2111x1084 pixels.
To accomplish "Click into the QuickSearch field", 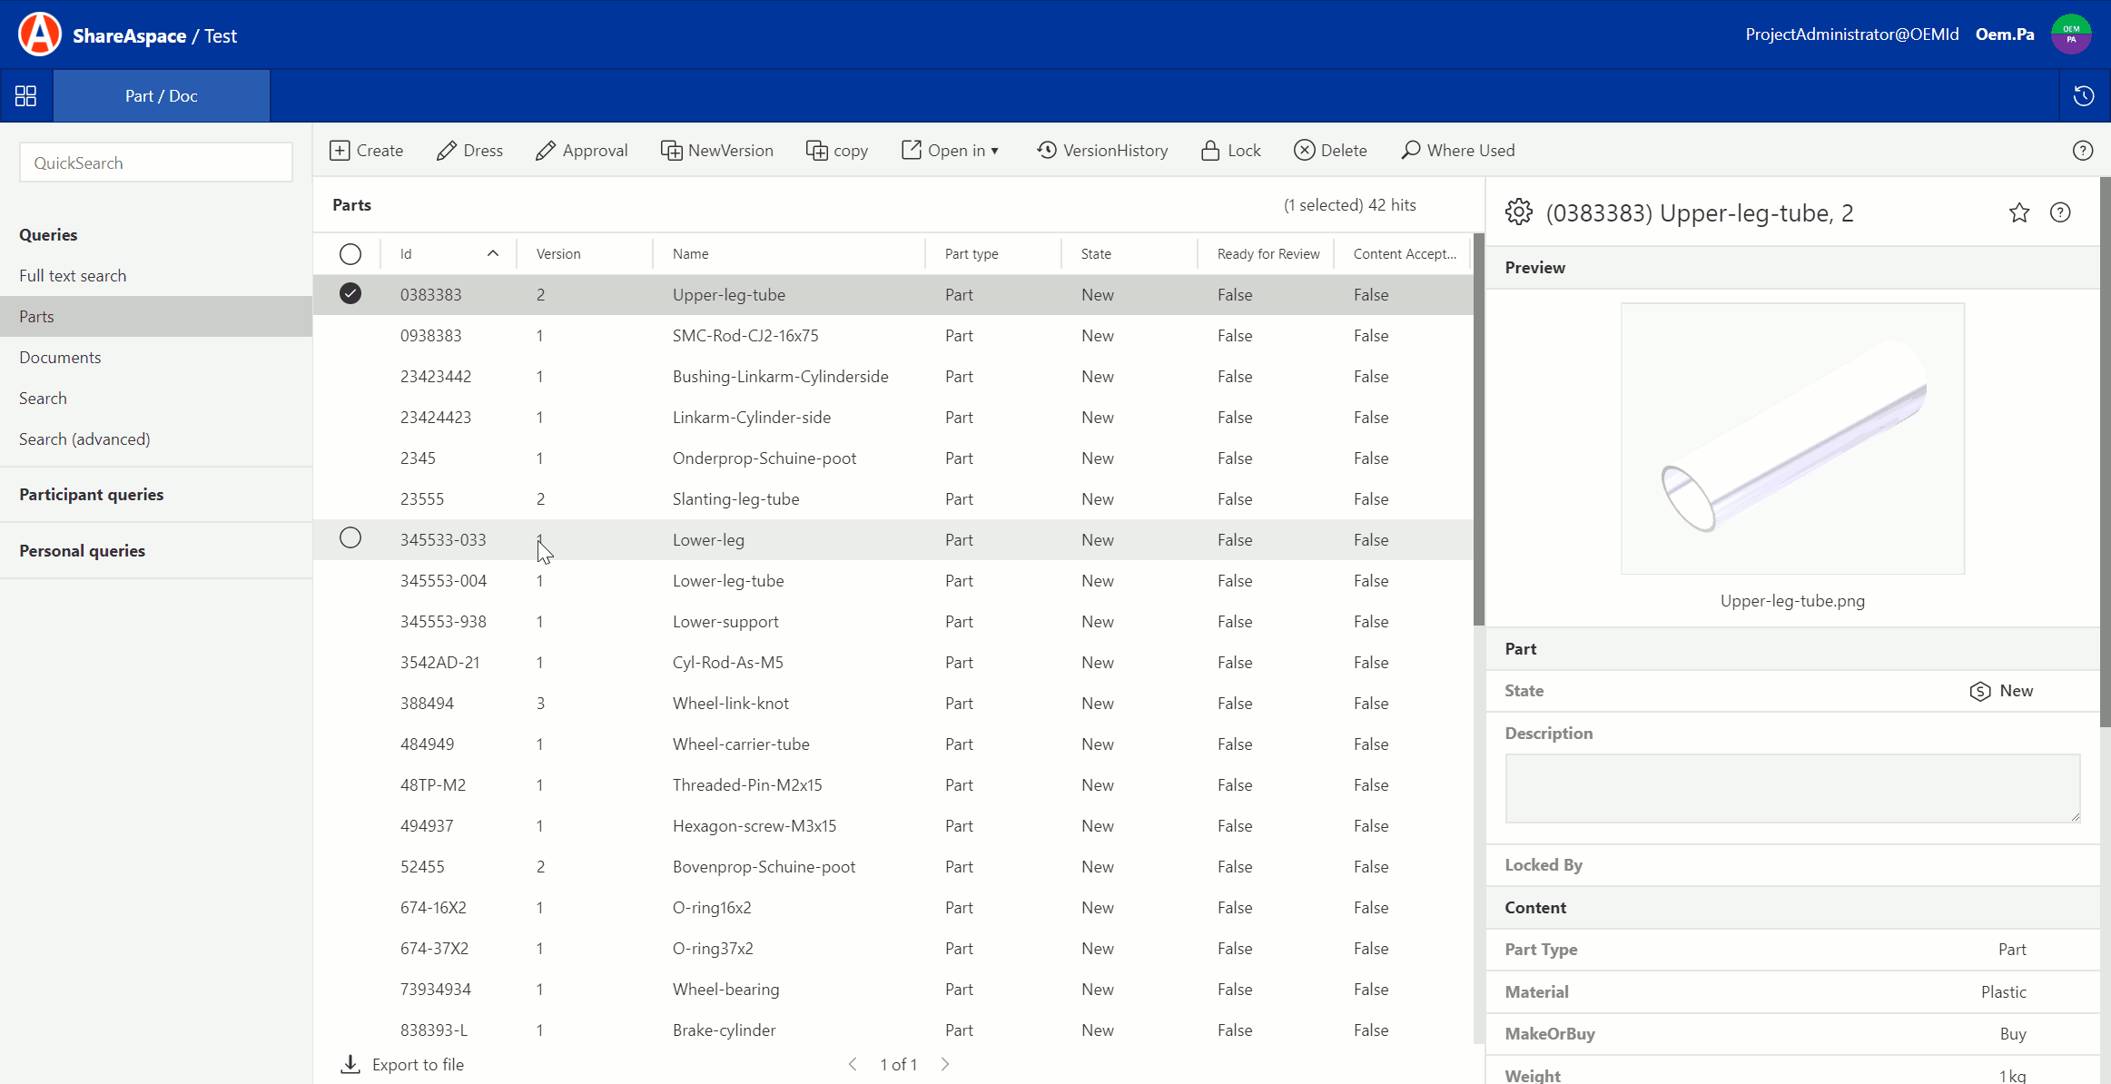I will (156, 163).
